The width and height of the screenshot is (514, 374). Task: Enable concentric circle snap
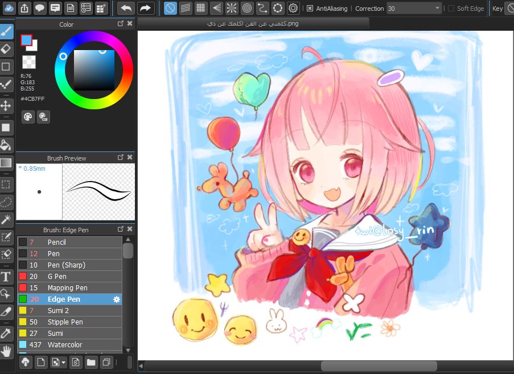click(247, 8)
